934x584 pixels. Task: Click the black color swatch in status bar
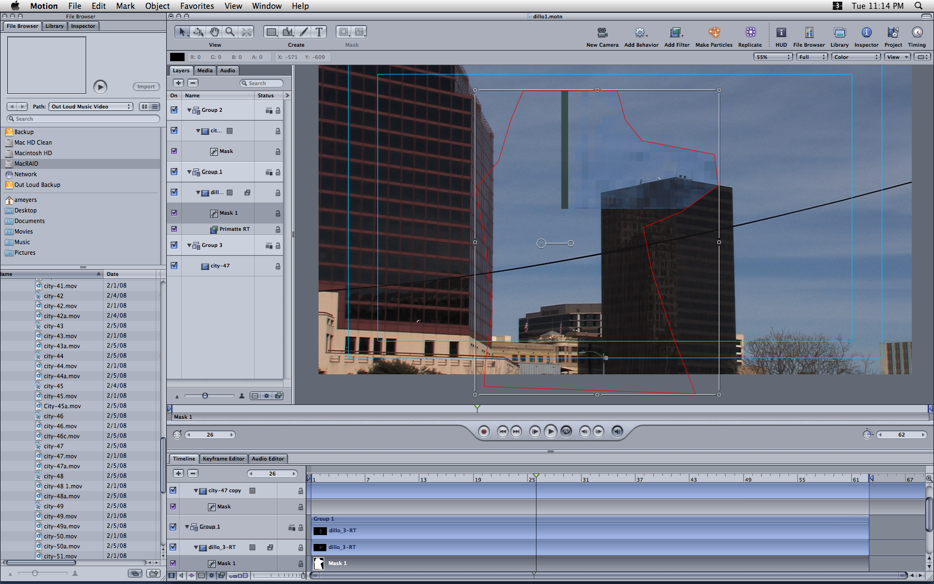click(x=177, y=57)
